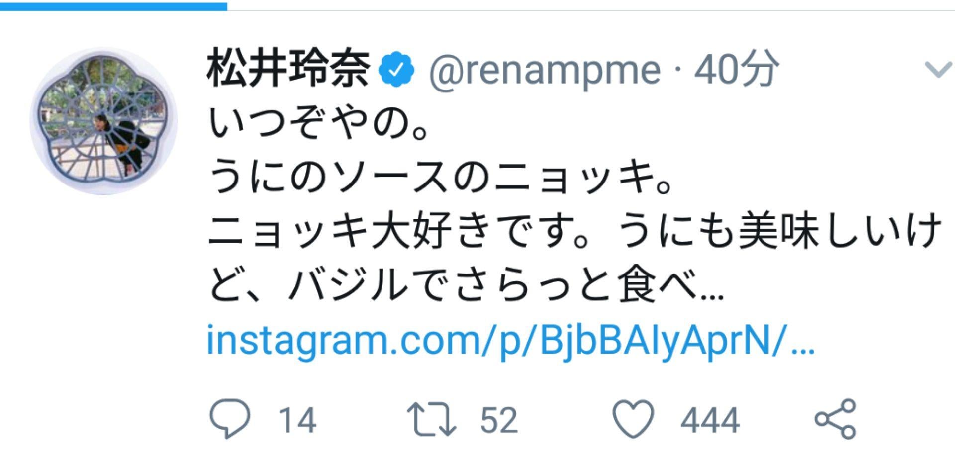
Task: View the 14 replies count
Action: tap(297, 420)
